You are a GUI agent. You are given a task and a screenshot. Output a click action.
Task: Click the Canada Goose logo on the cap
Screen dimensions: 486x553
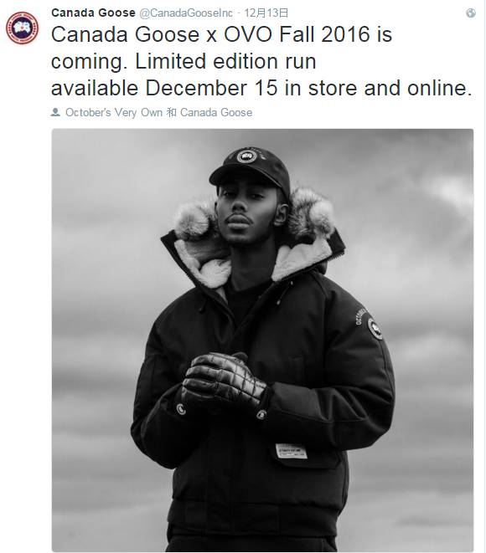(246, 156)
